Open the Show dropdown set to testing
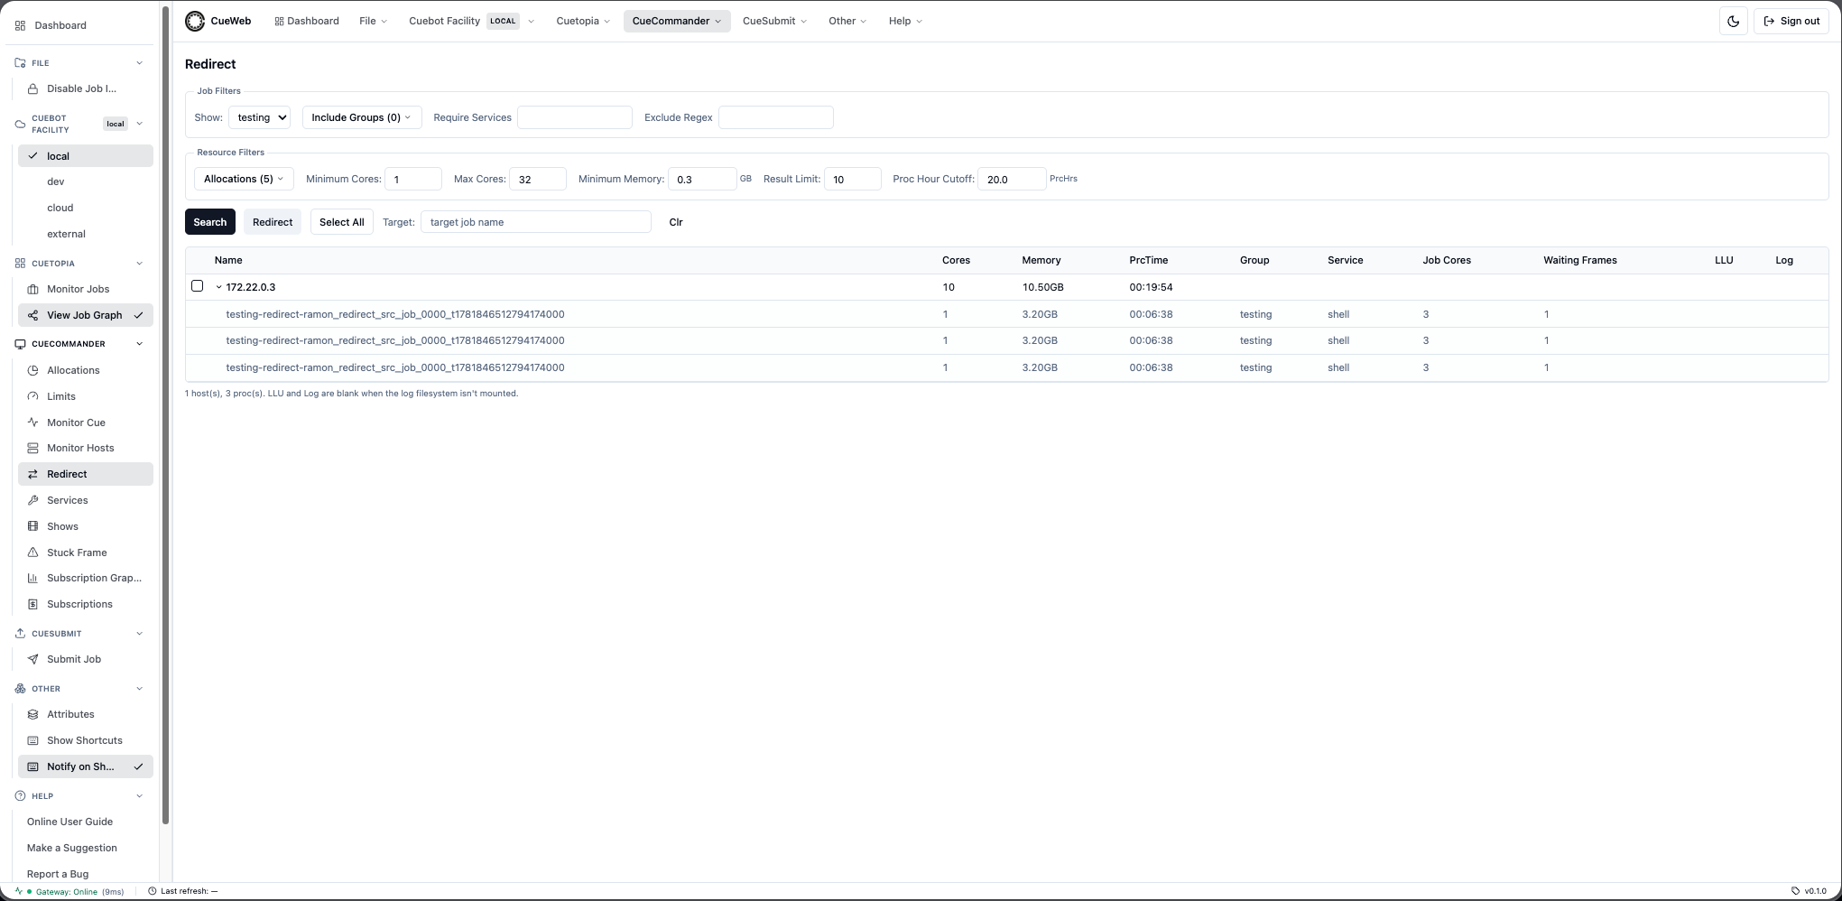Image resolution: width=1842 pixels, height=901 pixels. [259, 117]
